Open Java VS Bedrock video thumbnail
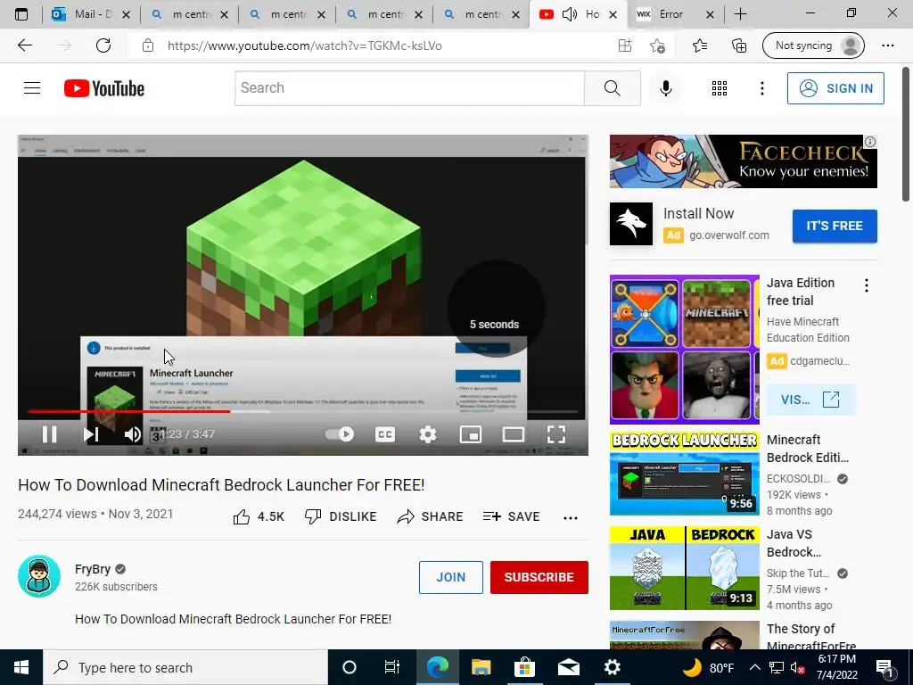 pos(684,568)
